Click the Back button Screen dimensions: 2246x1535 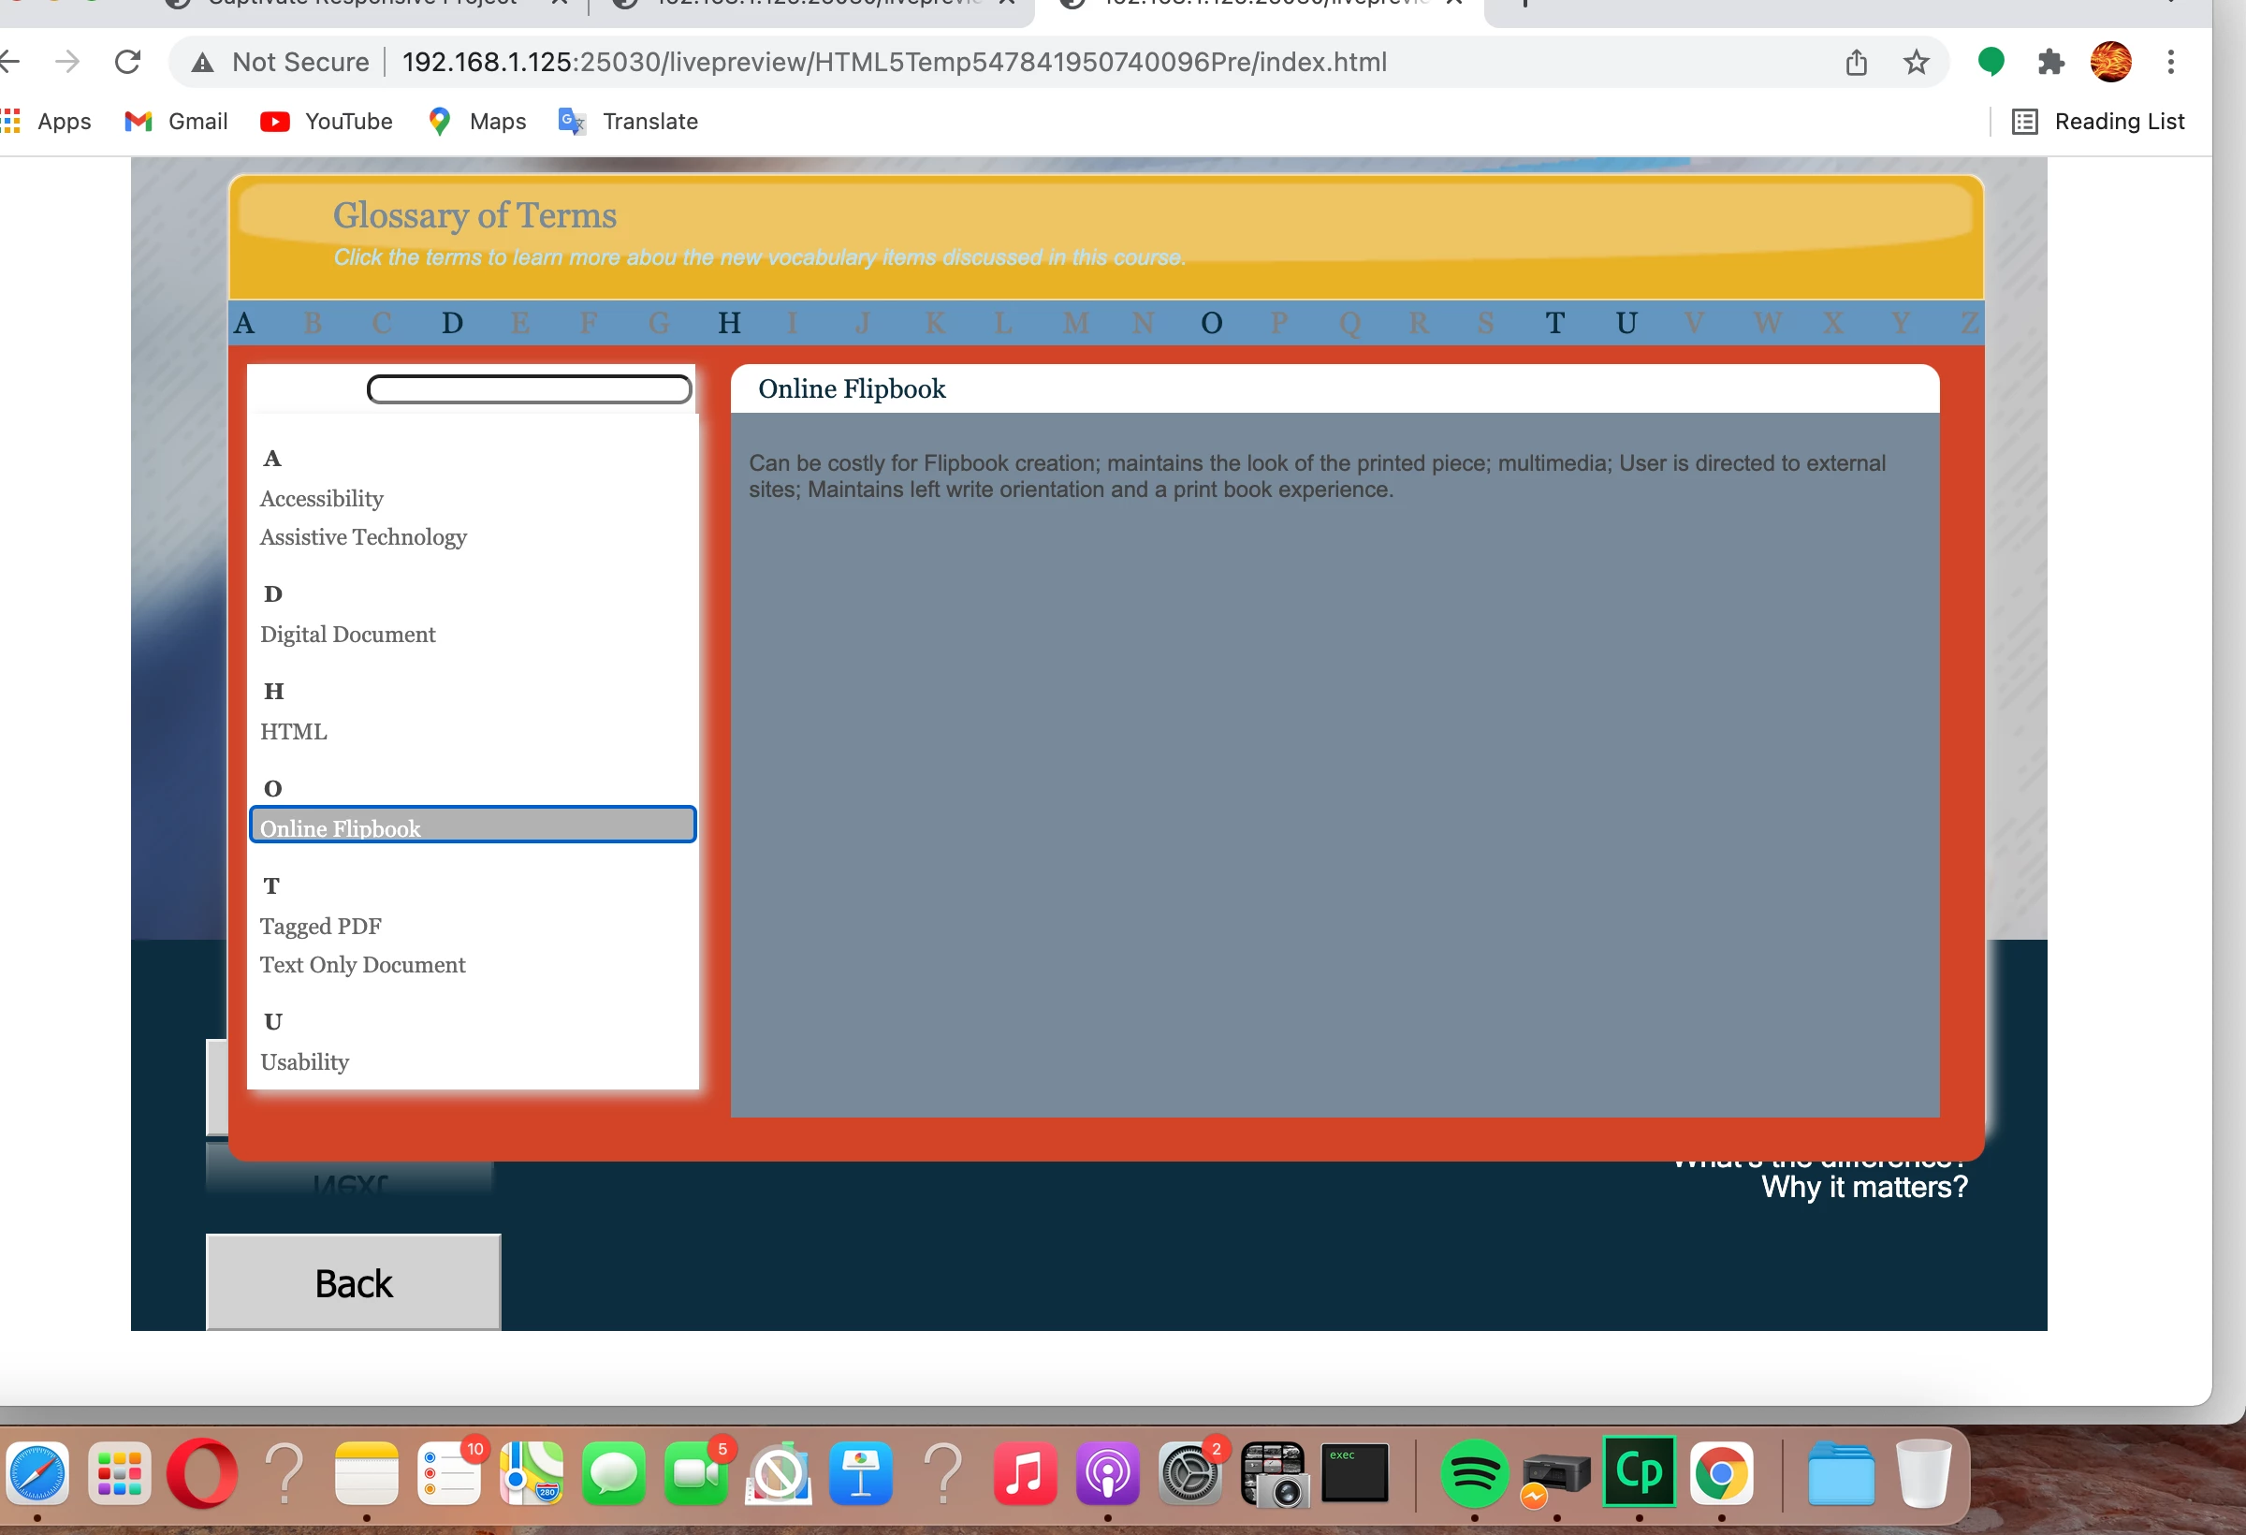pos(354,1281)
